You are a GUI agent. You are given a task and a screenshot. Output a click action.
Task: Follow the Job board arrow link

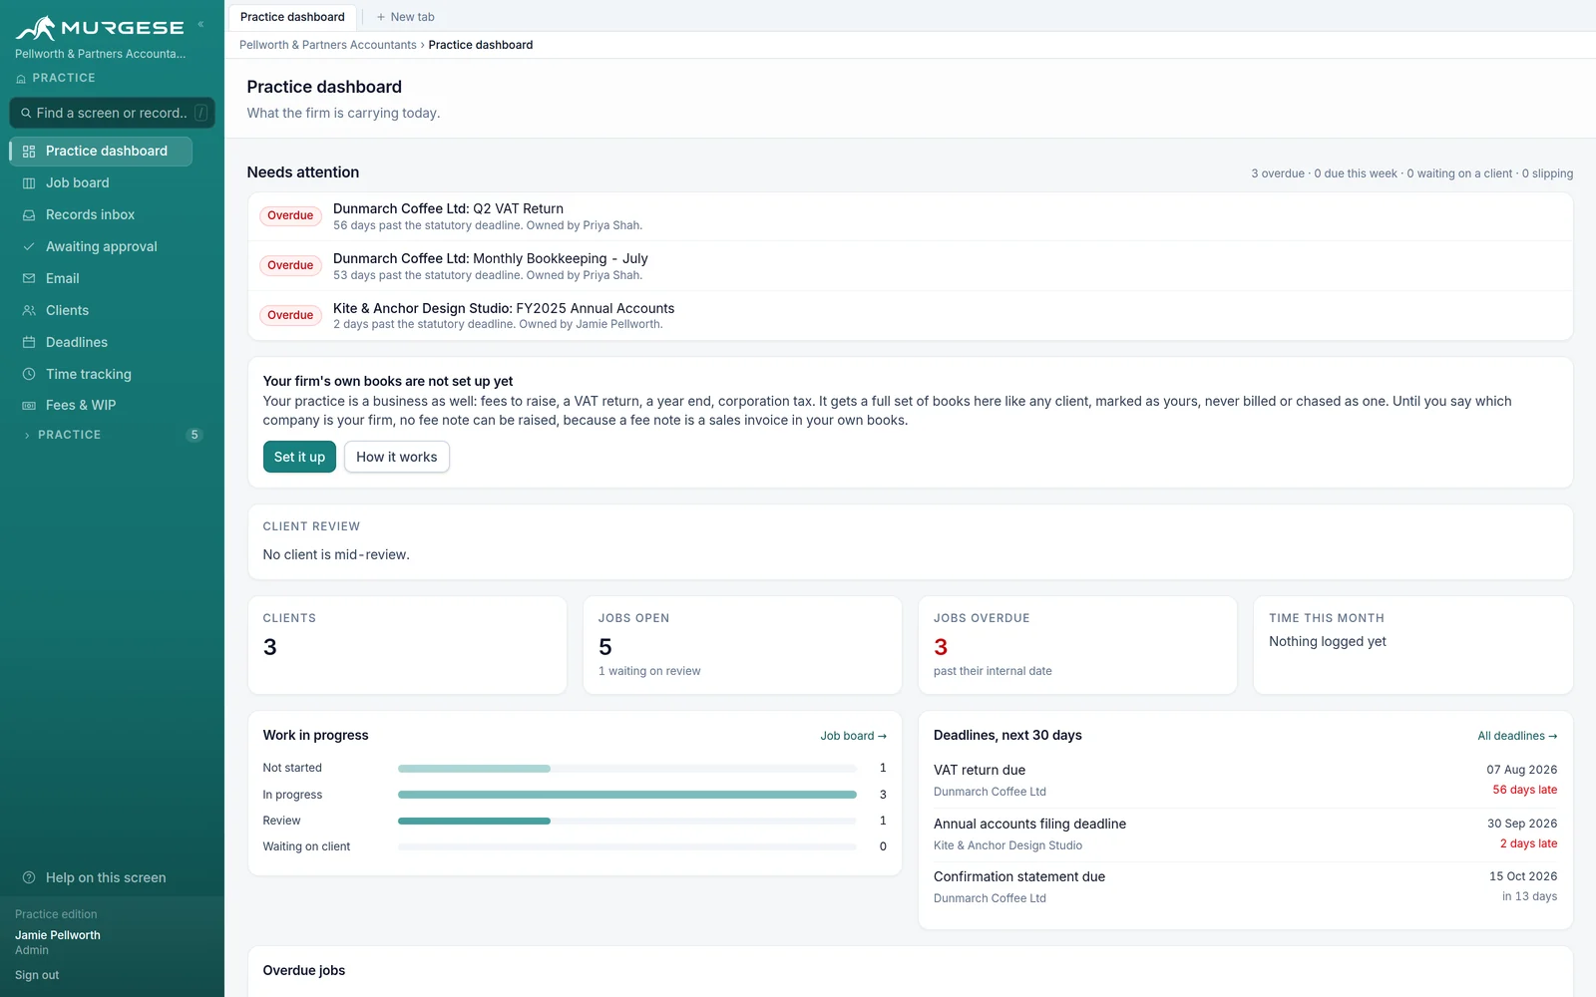click(x=854, y=736)
